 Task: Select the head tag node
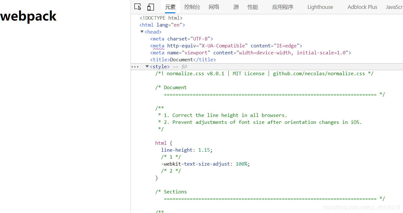coord(153,32)
